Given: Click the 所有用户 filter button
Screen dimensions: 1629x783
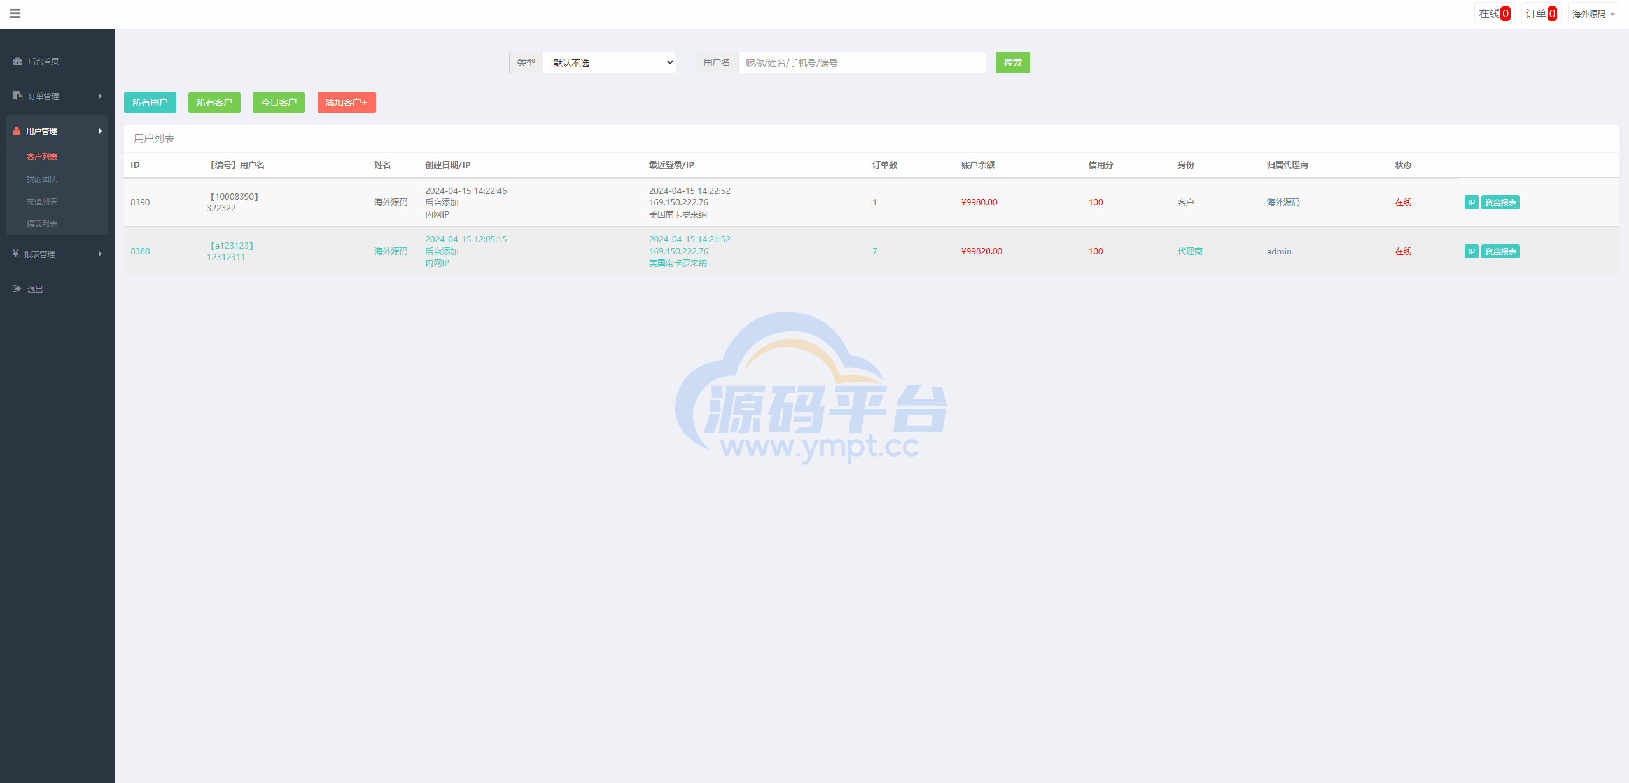Looking at the screenshot, I should [150, 102].
